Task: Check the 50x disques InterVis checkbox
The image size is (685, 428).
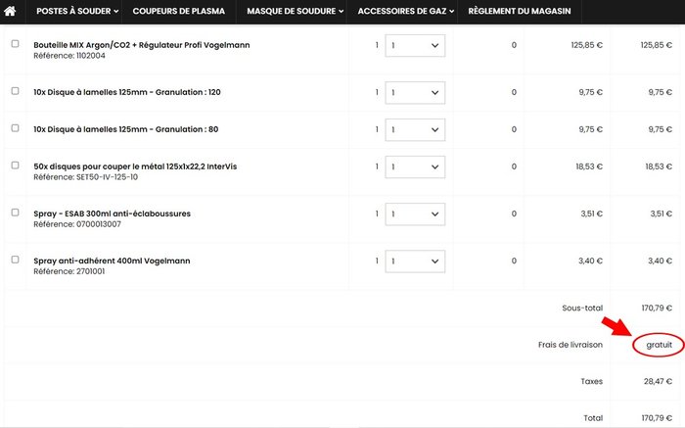Action: tap(15, 166)
